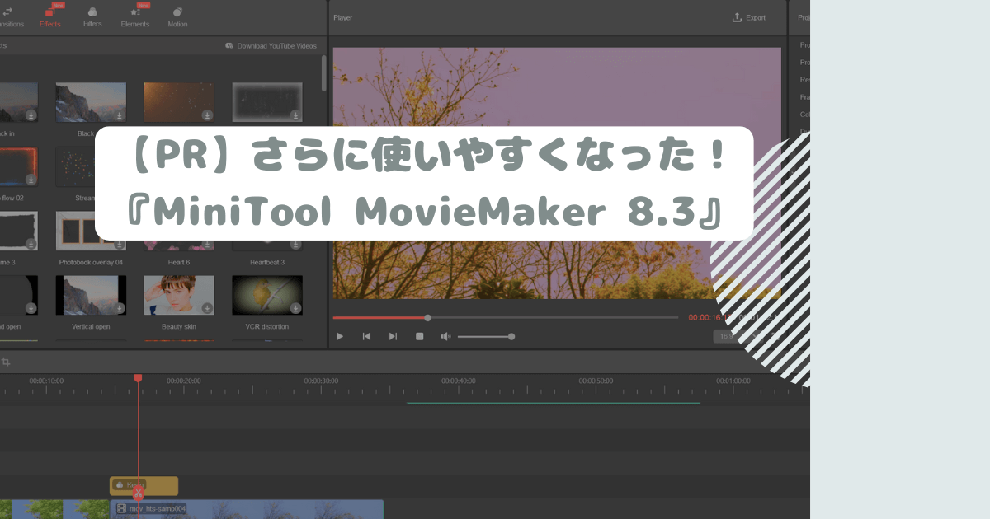
Task: Select the mov_hts-samp004 video clip
Action: click(x=247, y=509)
